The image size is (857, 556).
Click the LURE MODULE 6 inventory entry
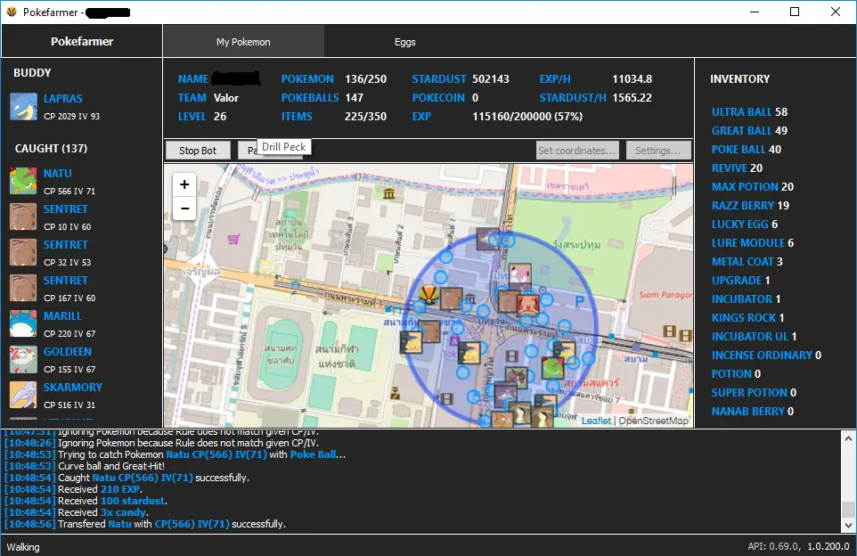pyautogui.click(x=753, y=242)
